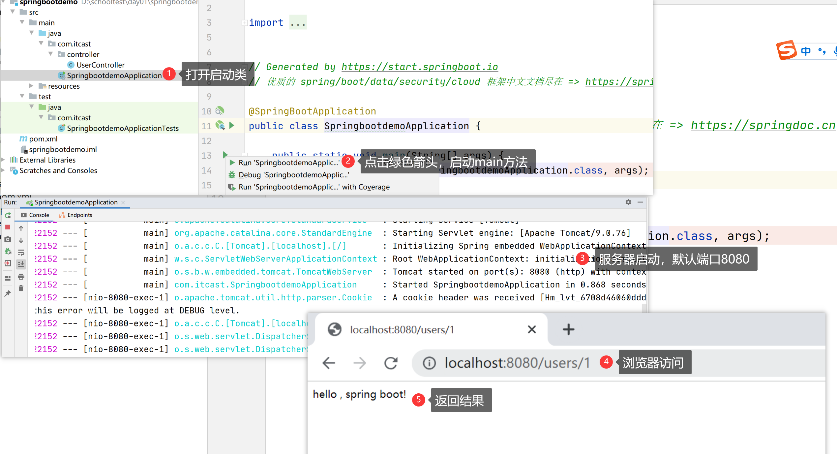Close the localhost:8080/users/1 browser tab
Image resolution: width=837 pixels, height=454 pixels.
click(532, 329)
